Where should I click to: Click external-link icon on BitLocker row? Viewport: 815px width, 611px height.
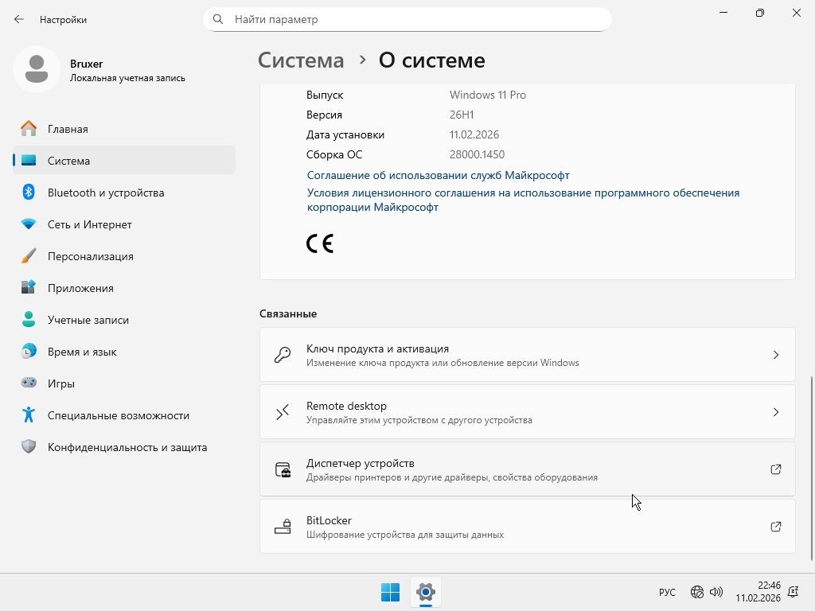pyautogui.click(x=775, y=527)
